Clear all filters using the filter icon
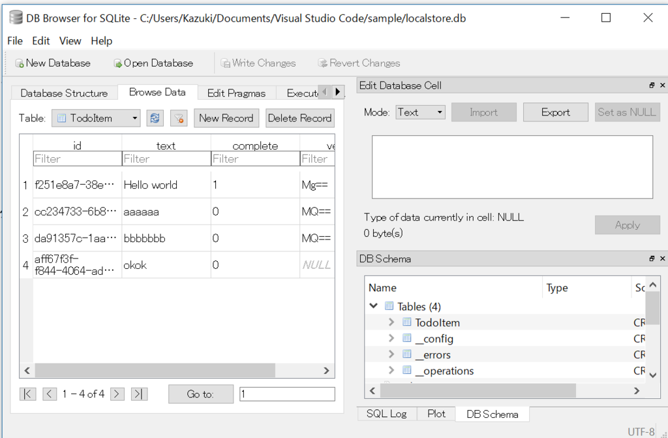668x438 pixels. [179, 118]
